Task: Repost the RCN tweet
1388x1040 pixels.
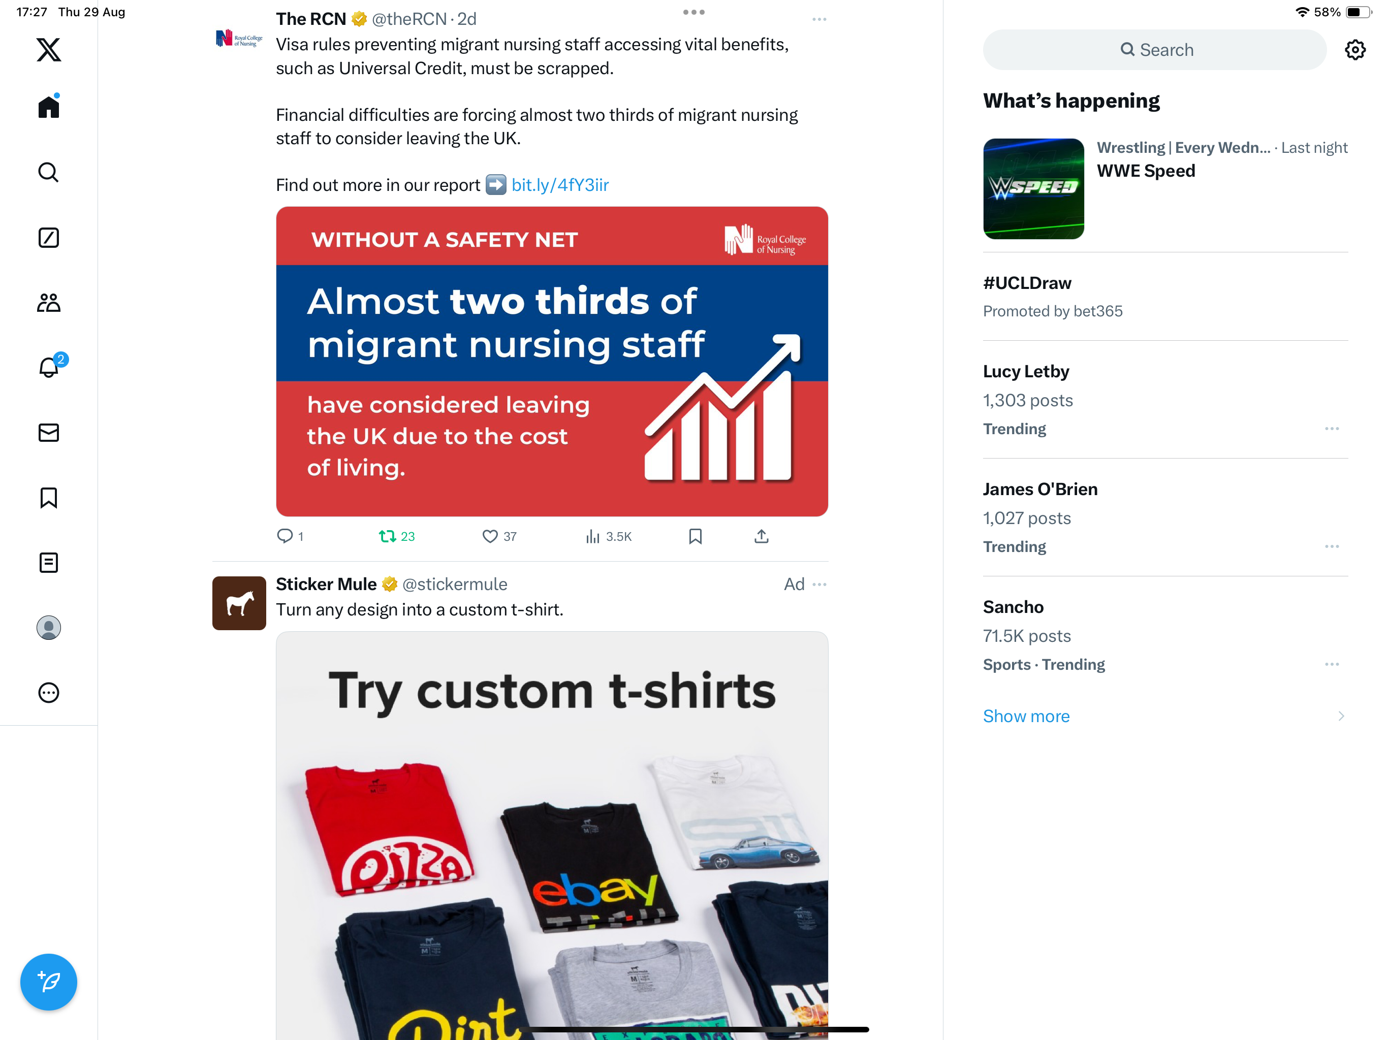Action: (397, 536)
